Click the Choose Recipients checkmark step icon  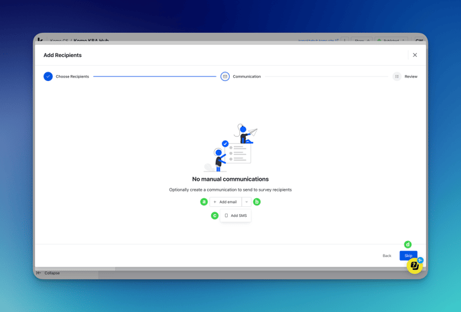[48, 76]
